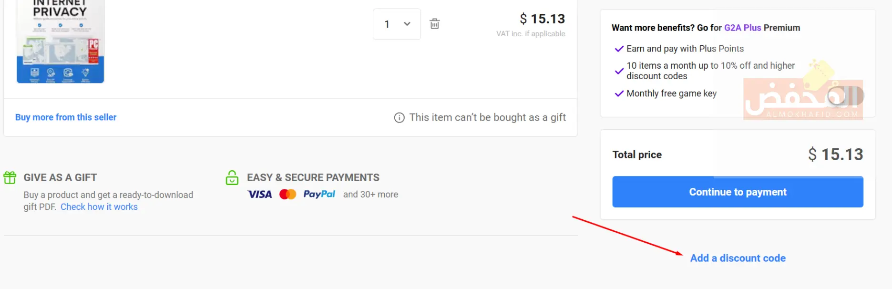
Task: Click the green gift box icon
Action: pyautogui.click(x=10, y=177)
